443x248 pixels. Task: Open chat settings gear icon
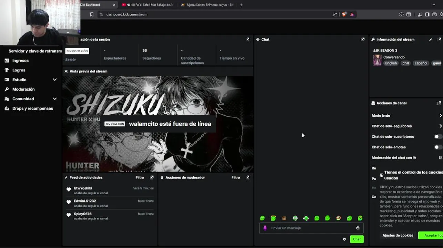344,239
